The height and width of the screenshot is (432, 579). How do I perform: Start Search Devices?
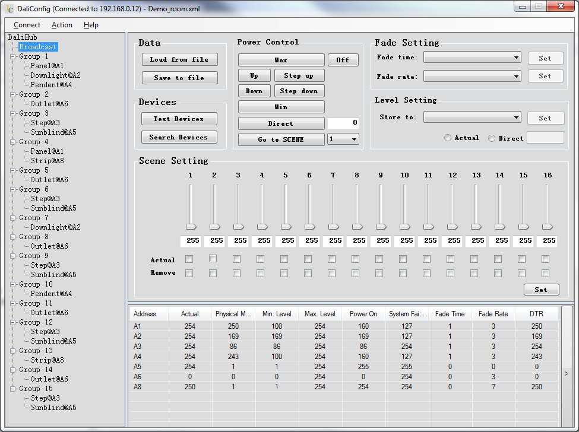click(x=179, y=137)
